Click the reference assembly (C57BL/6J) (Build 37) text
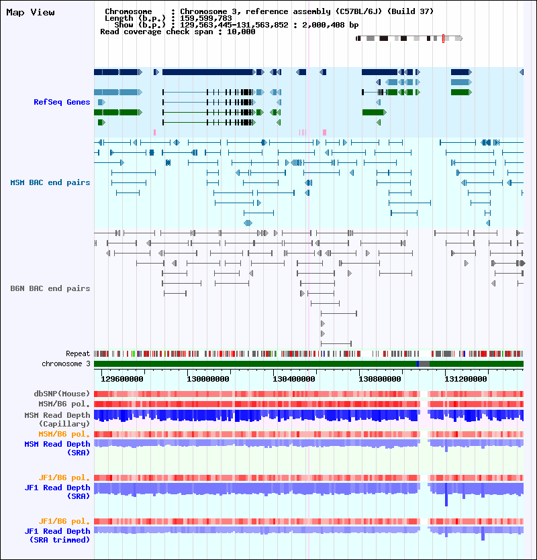This screenshot has width=537, height=560. coord(340,11)
